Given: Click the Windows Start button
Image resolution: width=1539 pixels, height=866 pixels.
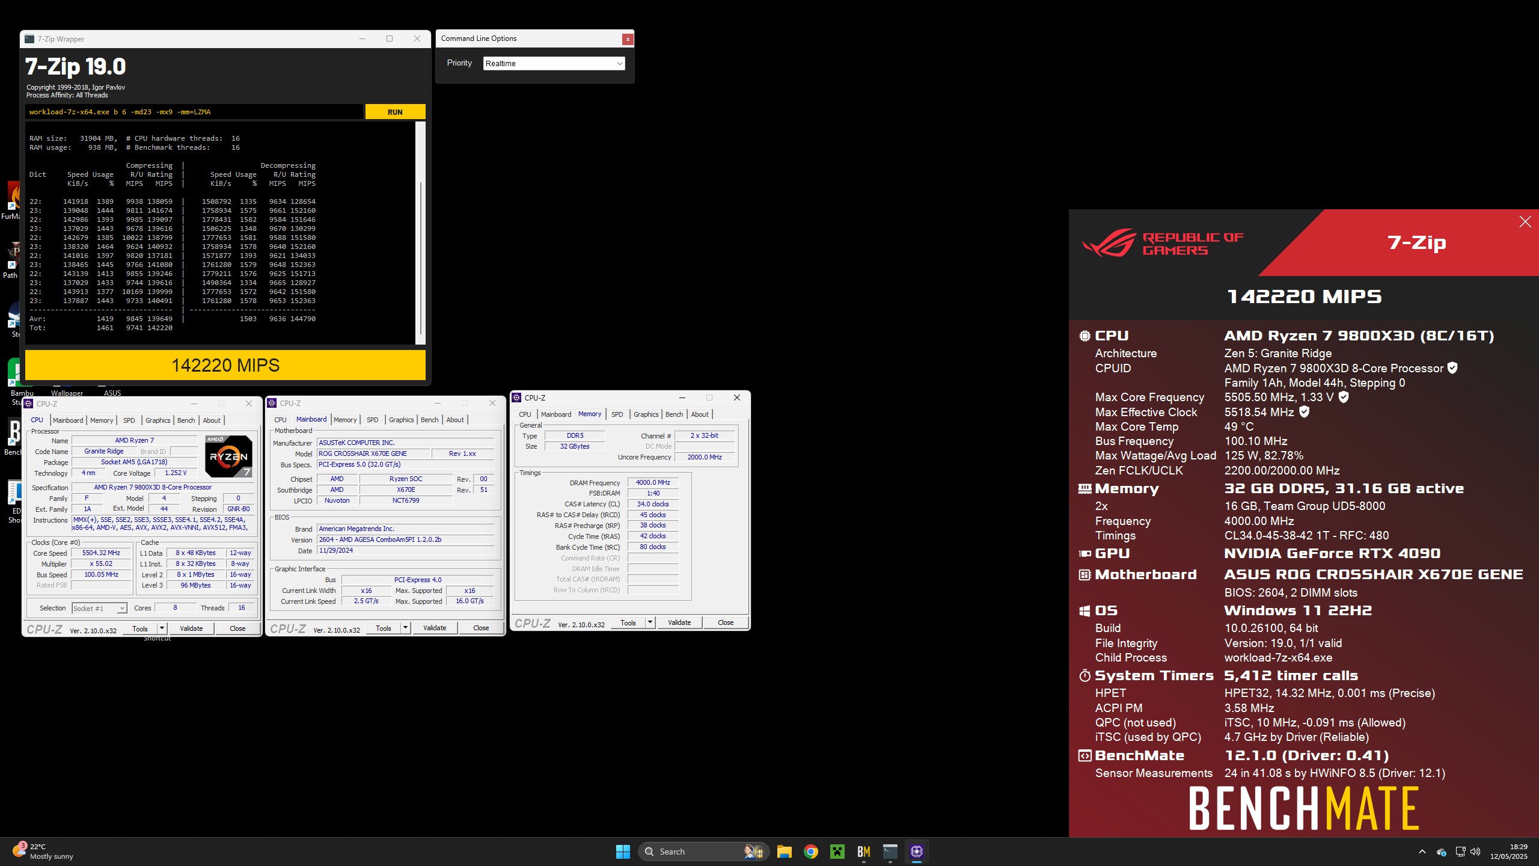Looking at the screenshot, I should tap(623, 852).
